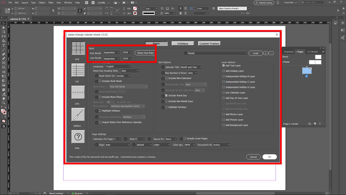Screen dimensions: 346x195
Task: Open the File menu
Action: coord(10,3)
